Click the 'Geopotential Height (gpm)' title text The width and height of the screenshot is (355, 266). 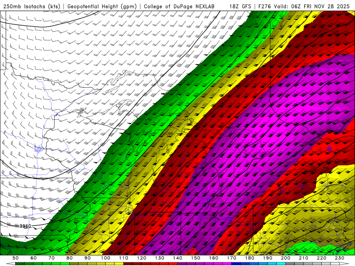tap(102, 6)
